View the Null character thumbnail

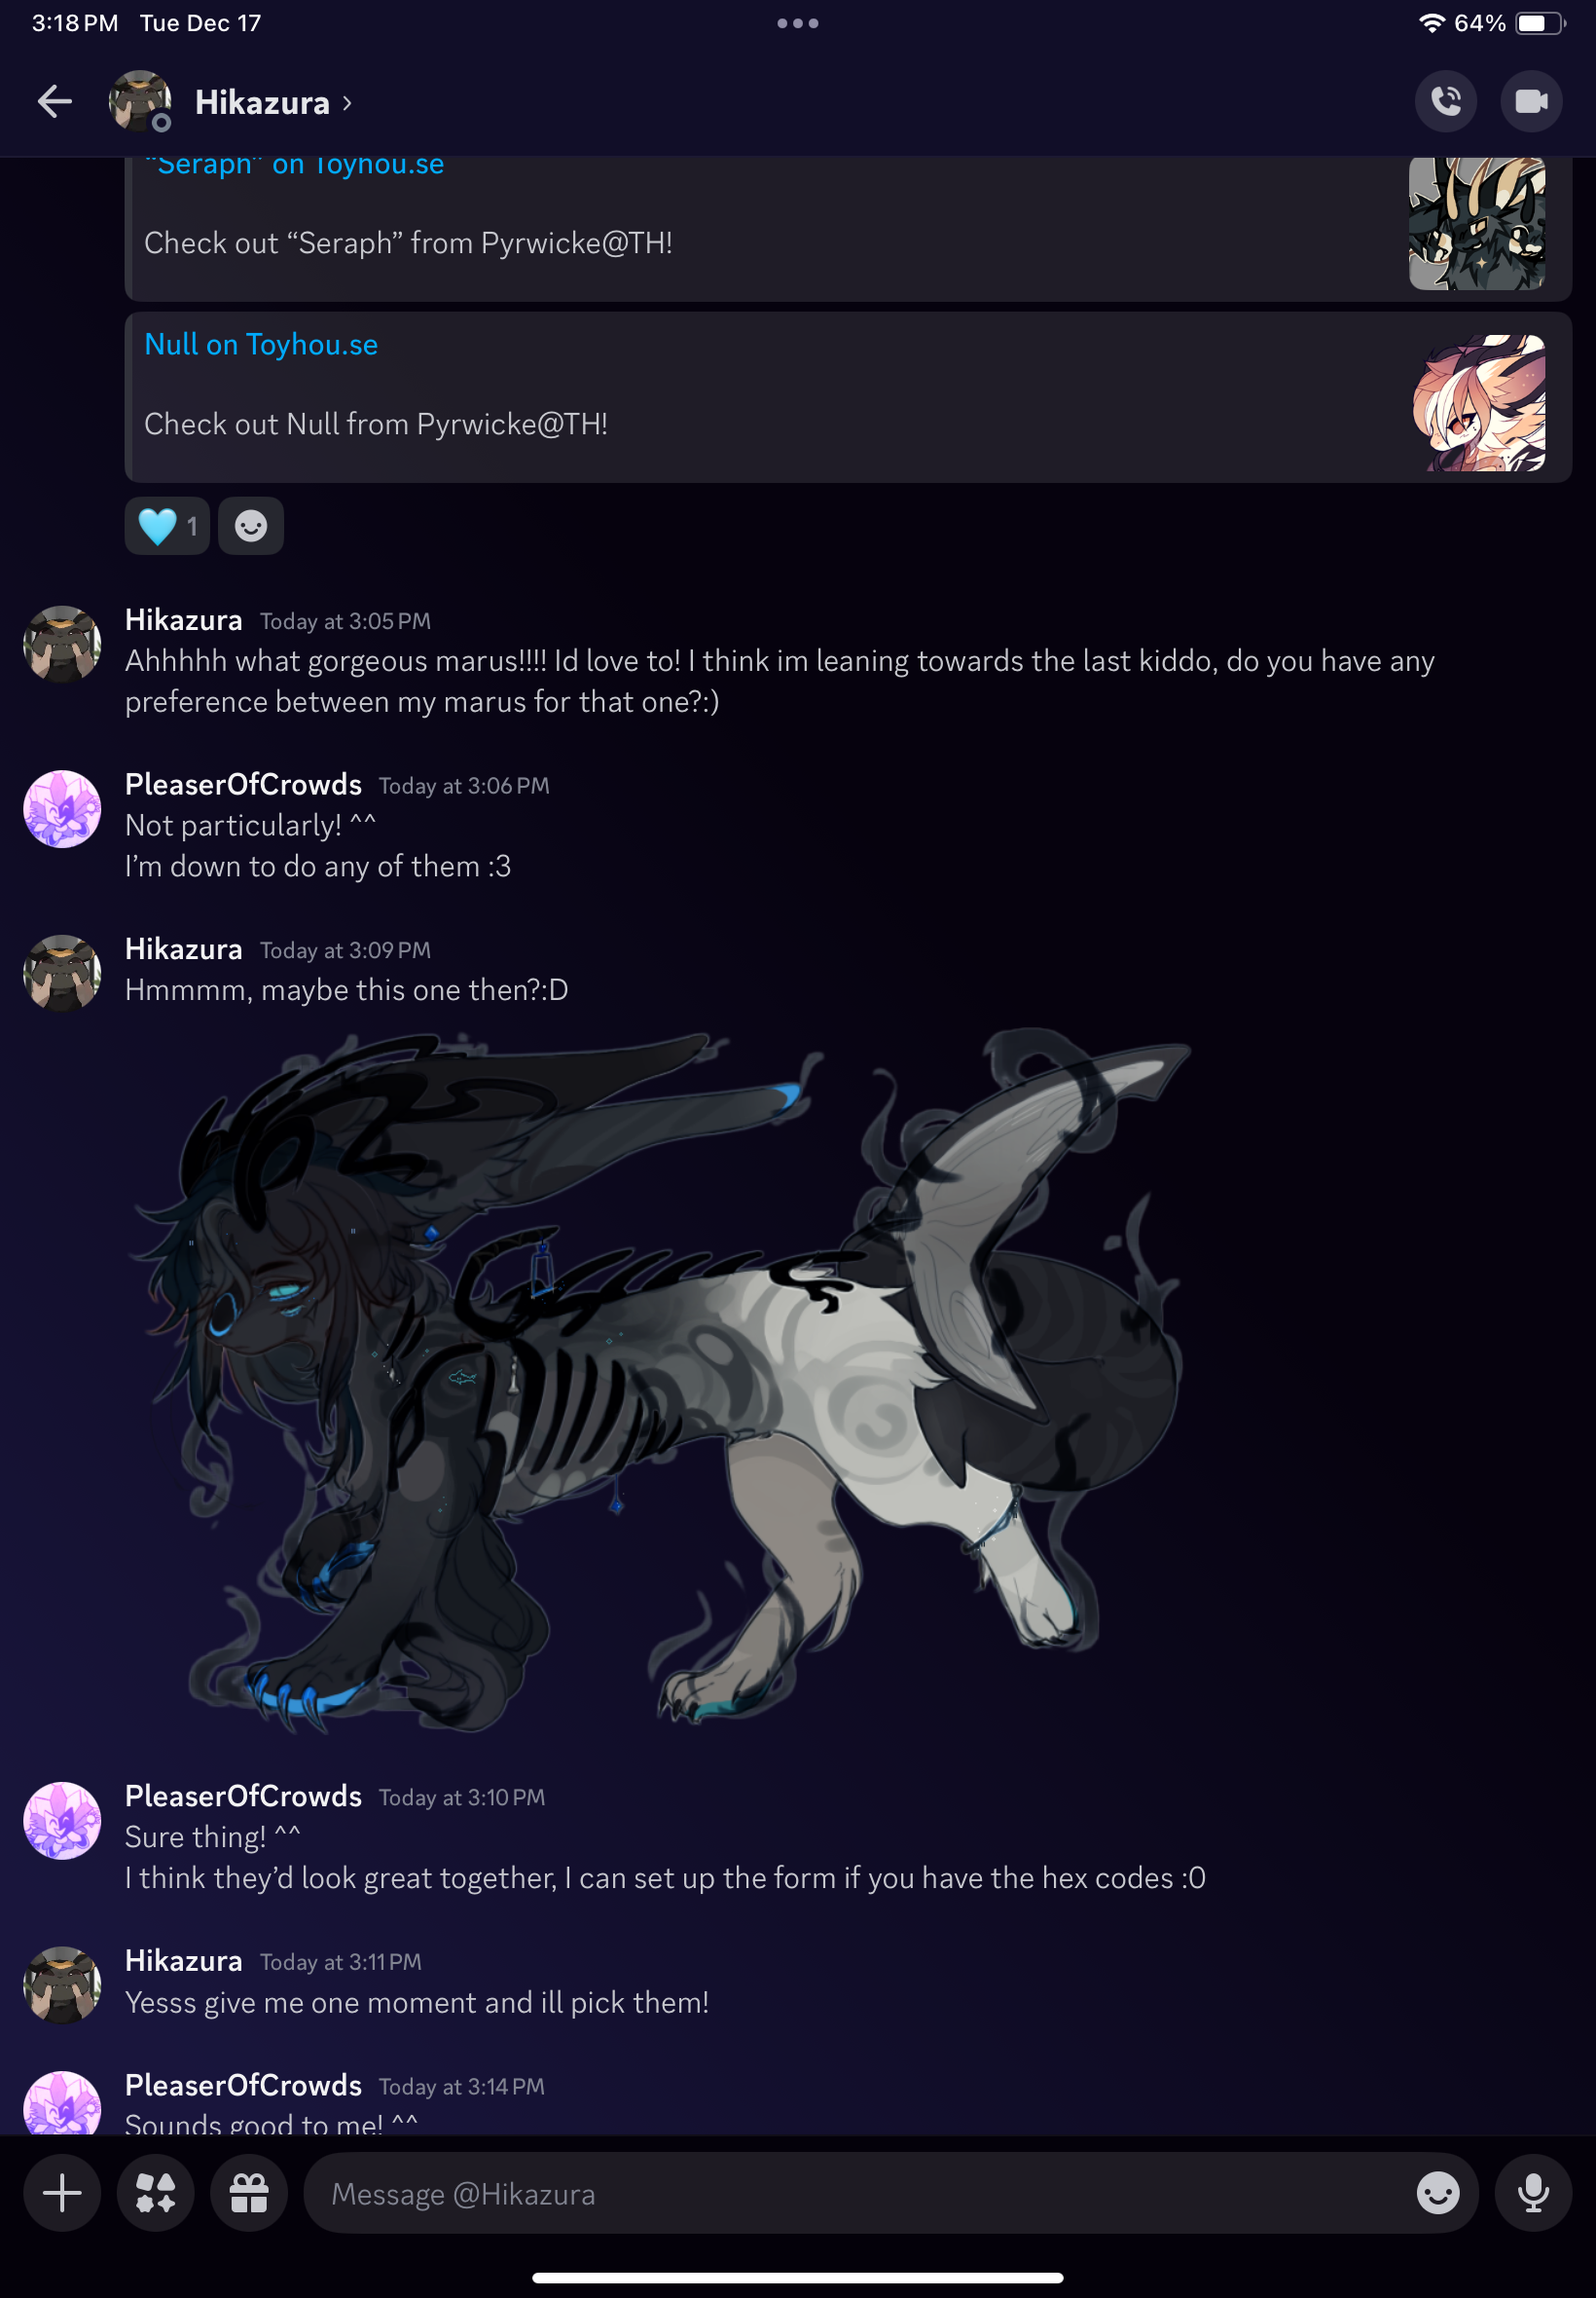(x=1478, y=402)
